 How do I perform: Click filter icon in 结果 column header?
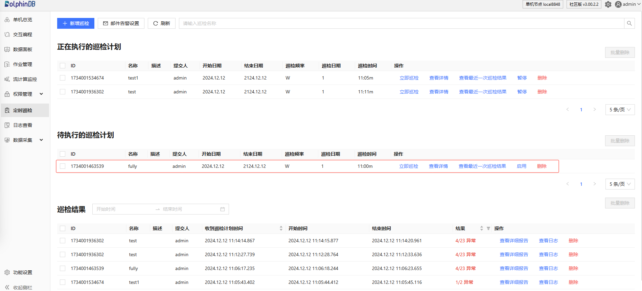coord(488,228)
